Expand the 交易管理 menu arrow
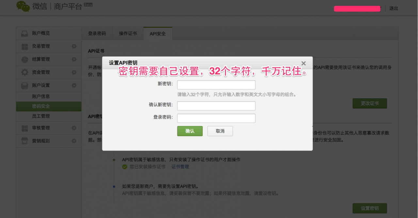This screenshot has height=218, width=418. point(74,46)
